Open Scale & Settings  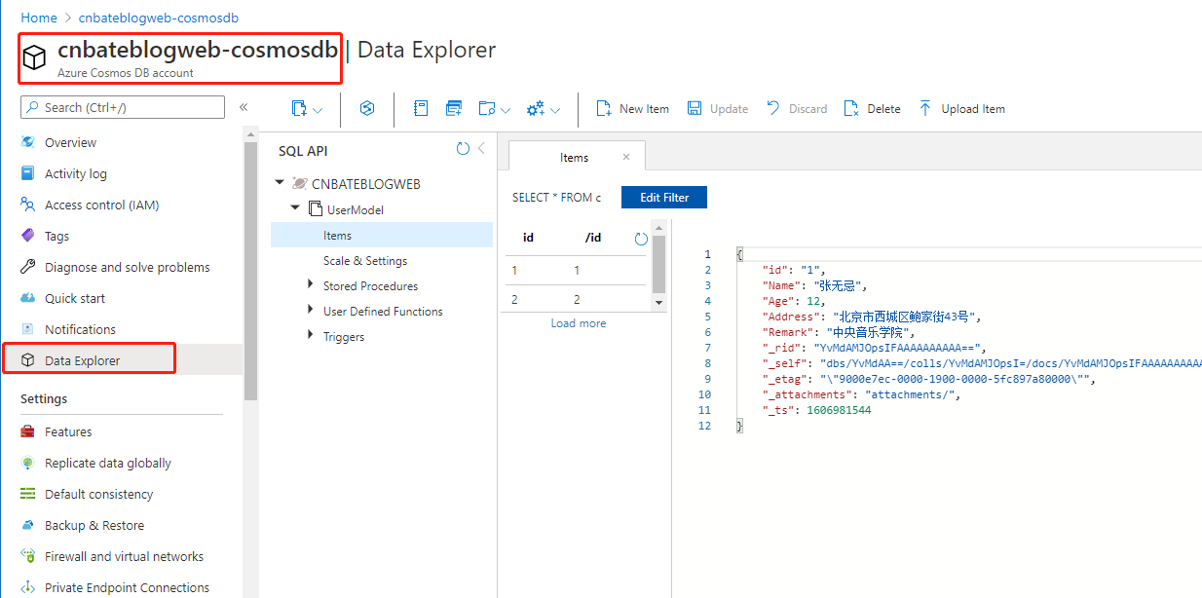365,261
